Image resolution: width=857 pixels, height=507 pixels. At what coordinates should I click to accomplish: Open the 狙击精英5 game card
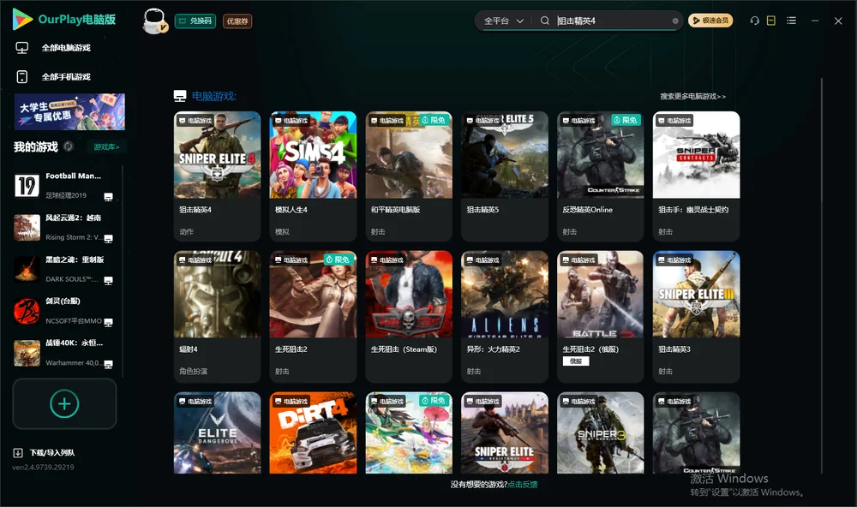[x=505, y=176]
